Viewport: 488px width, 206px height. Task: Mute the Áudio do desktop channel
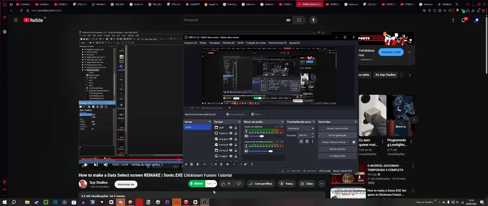pyautogui.click(x=246, y=136)
